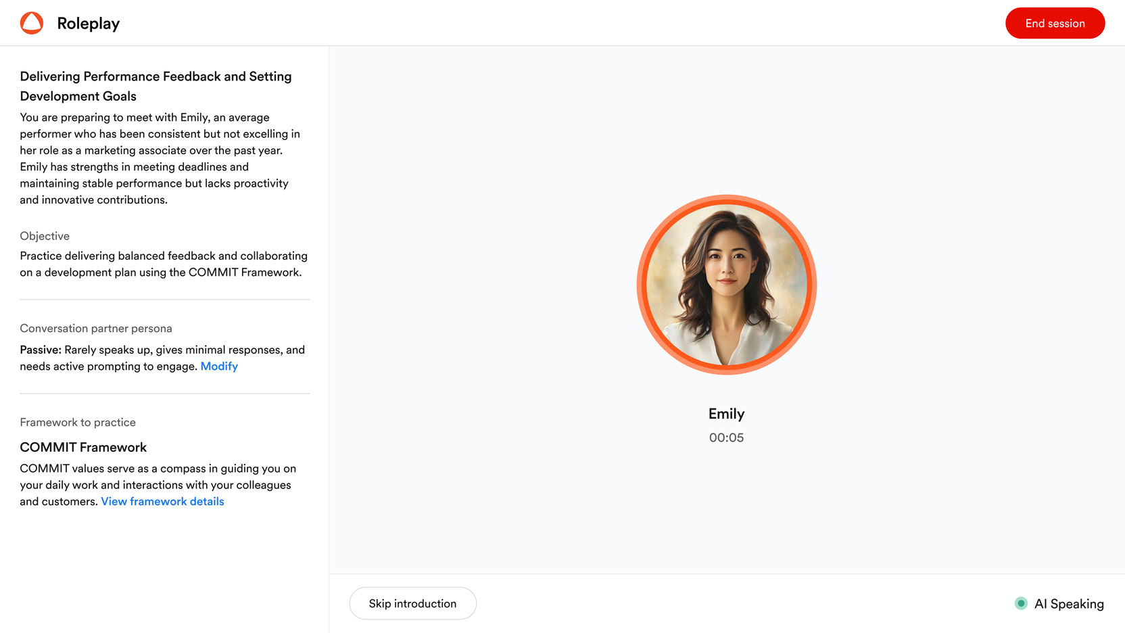Click the Framework to practice label
1125x633 pixels.
[x=78, y=423]
